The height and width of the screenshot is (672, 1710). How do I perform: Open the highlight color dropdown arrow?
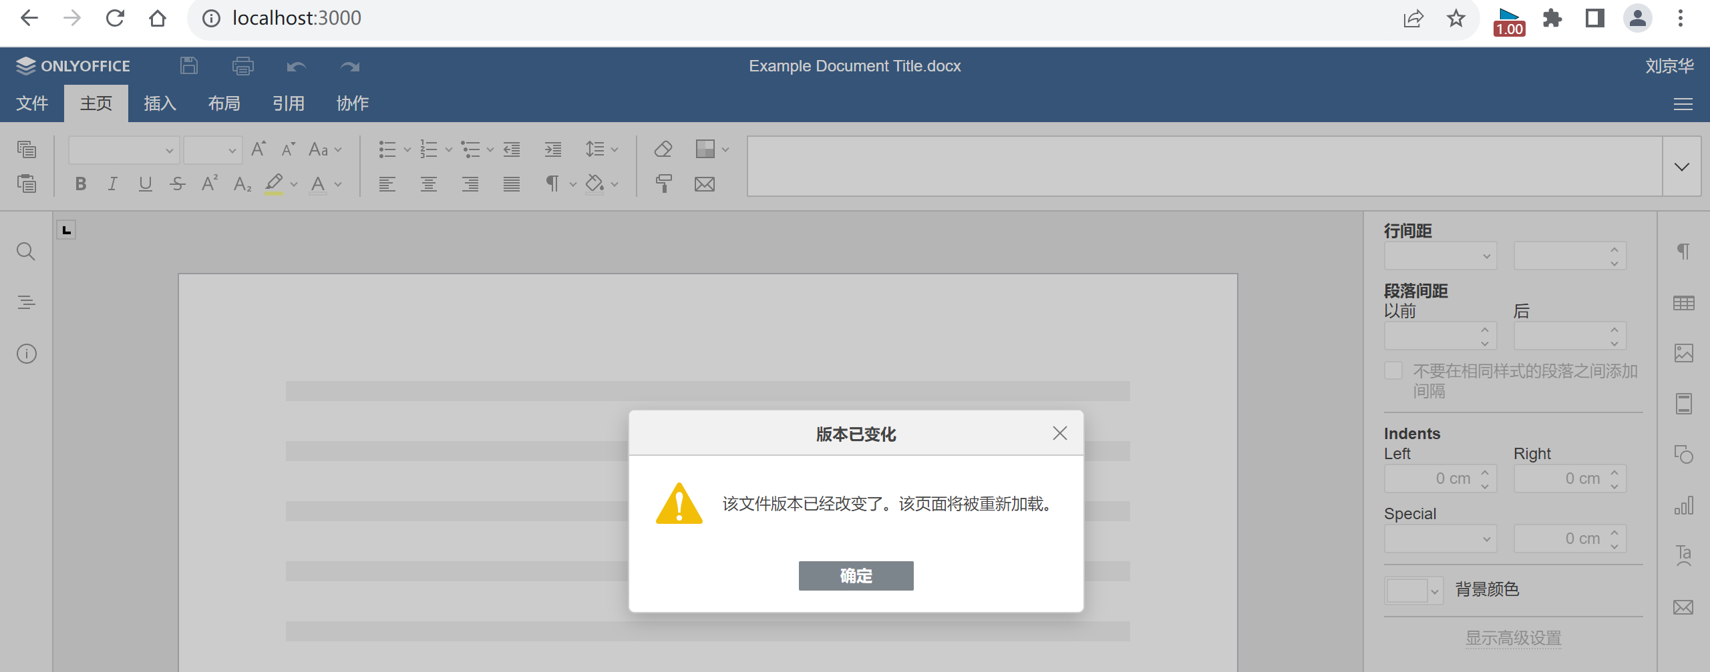point(294,184)
